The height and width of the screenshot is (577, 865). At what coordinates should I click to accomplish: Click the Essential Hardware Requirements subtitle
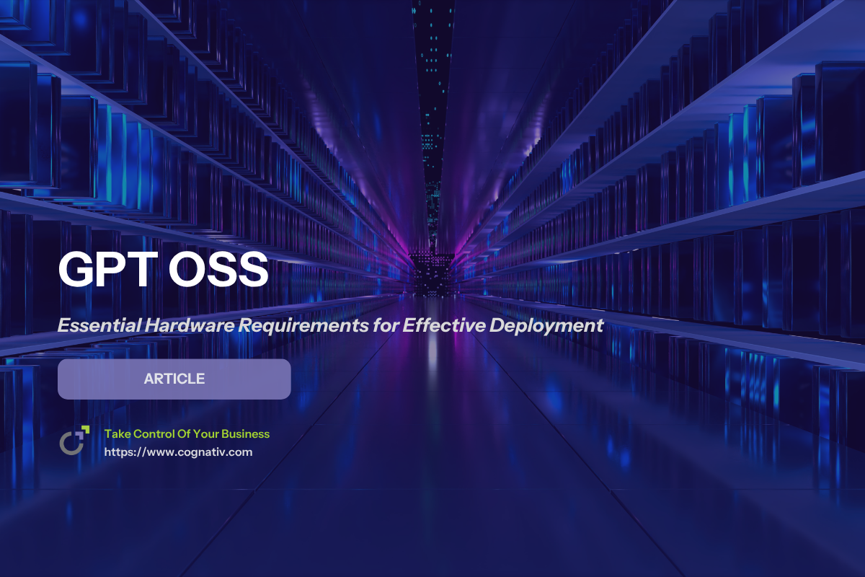330,325
